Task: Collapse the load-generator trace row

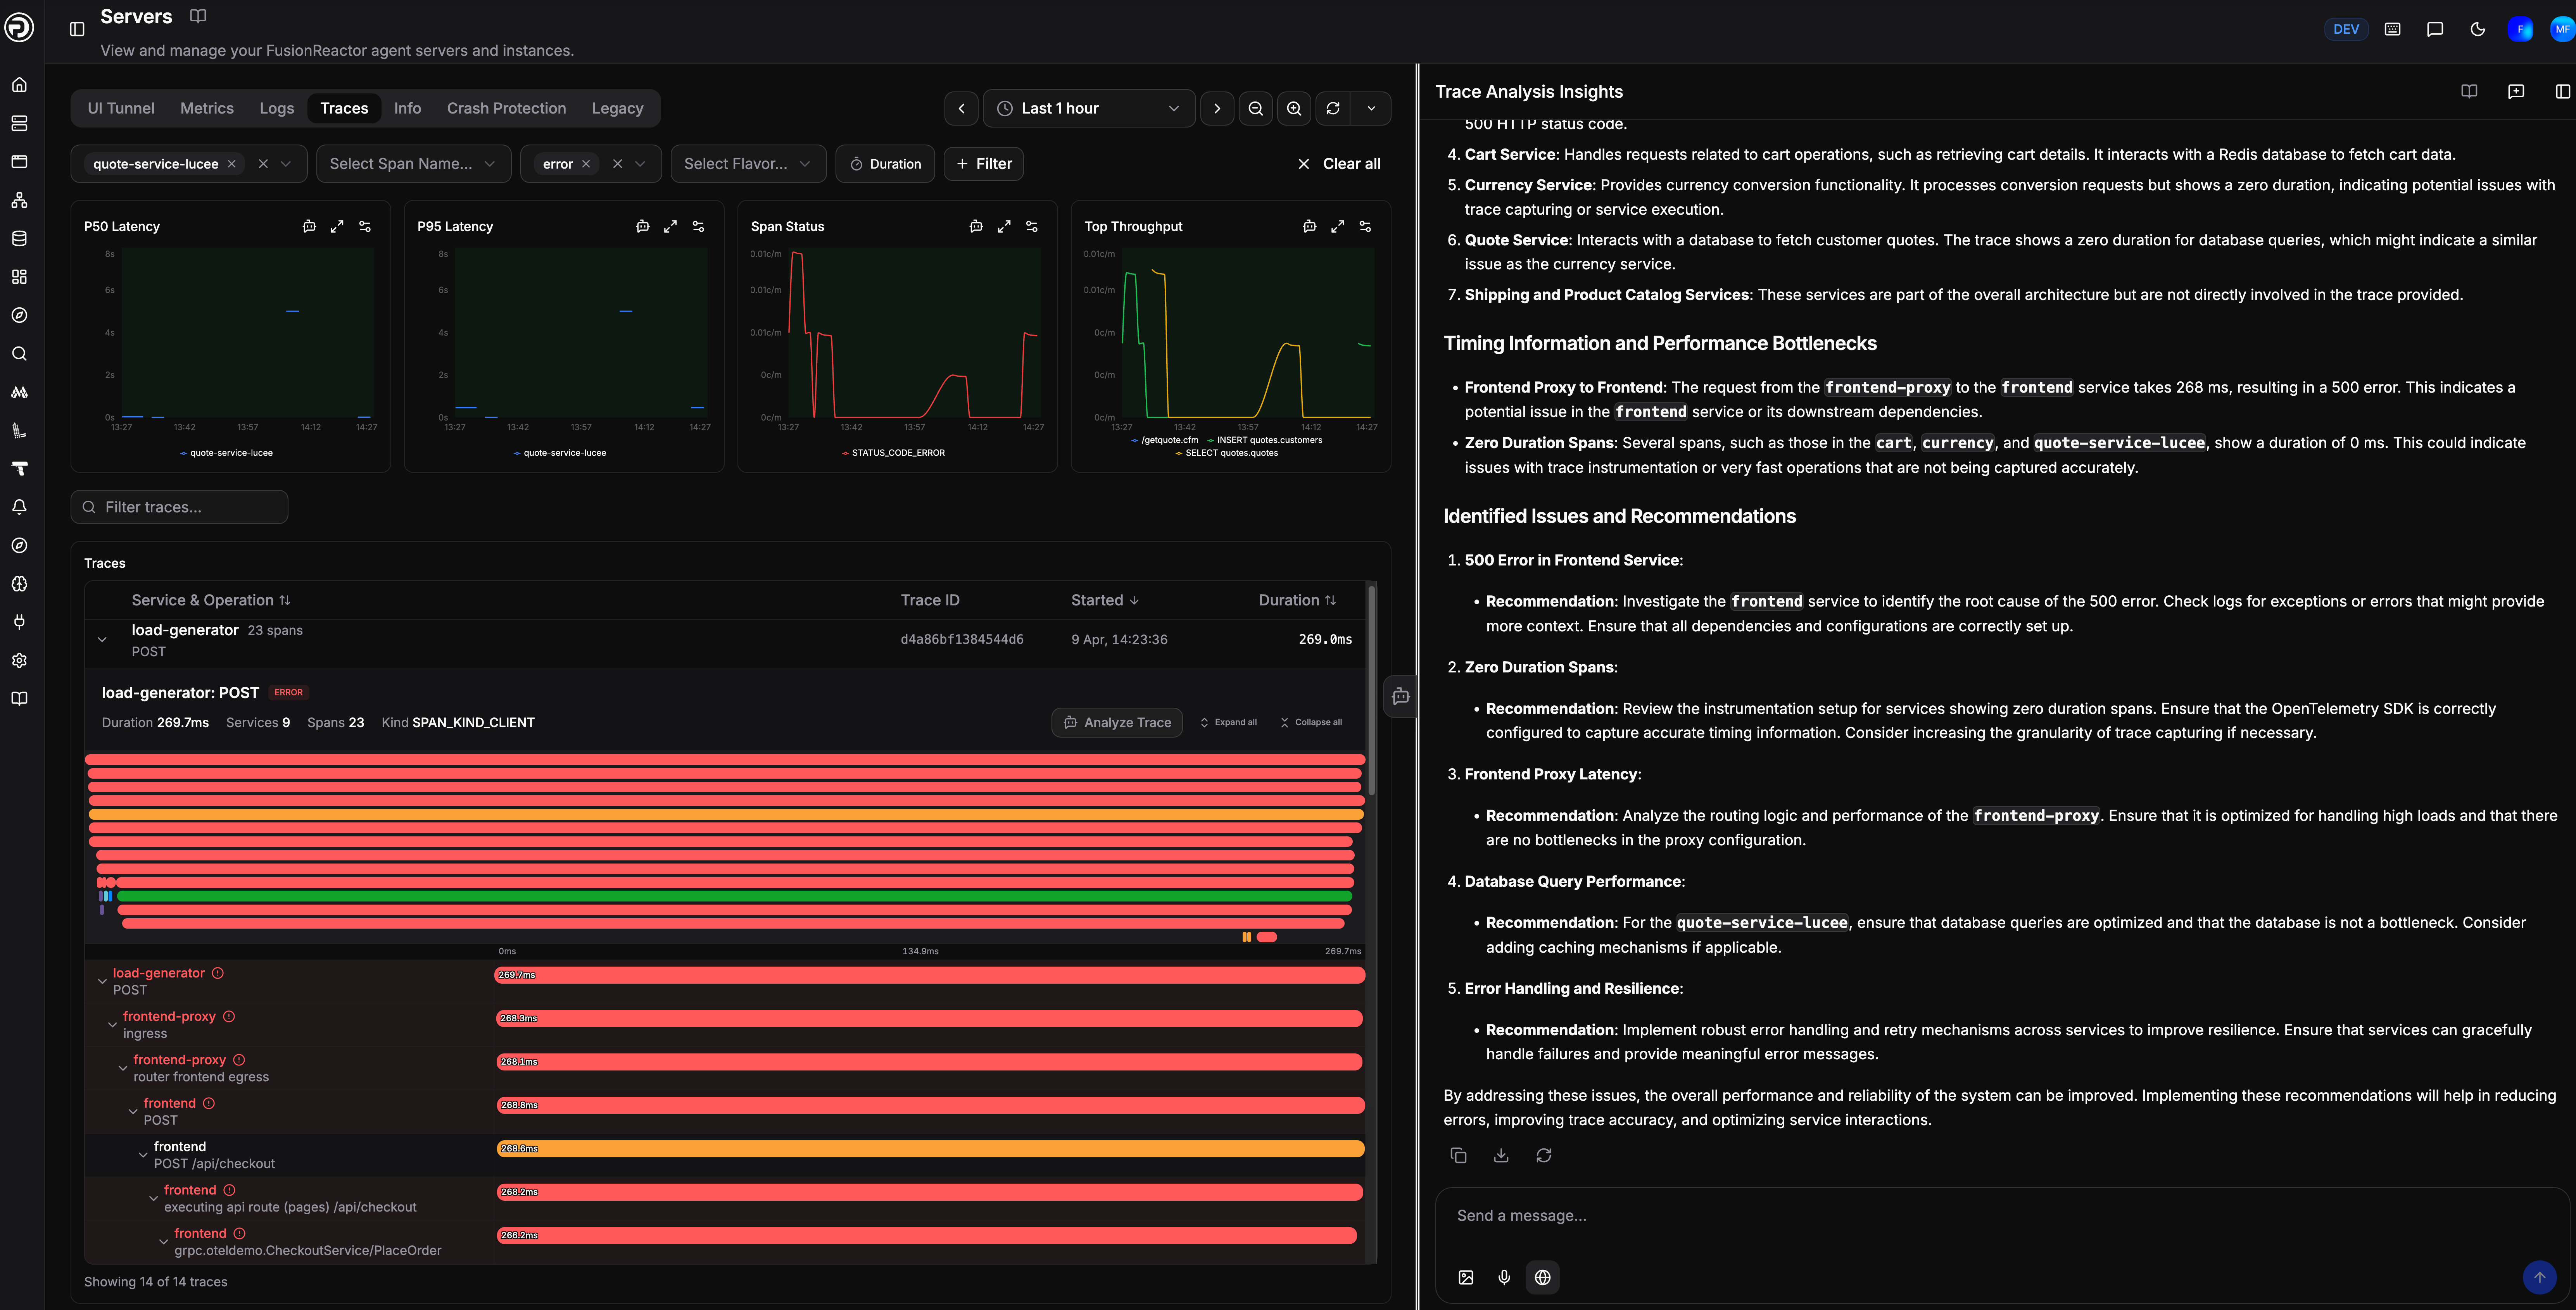Action: (102, 640)
